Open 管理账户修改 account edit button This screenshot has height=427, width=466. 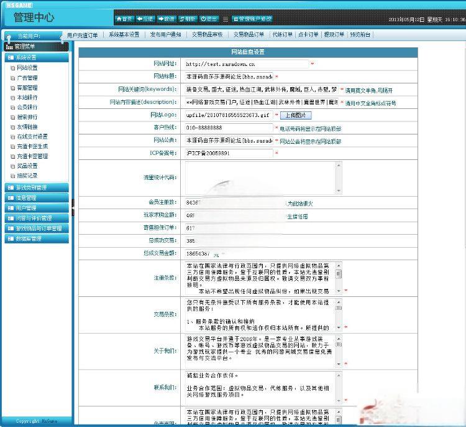coord(252,19)
